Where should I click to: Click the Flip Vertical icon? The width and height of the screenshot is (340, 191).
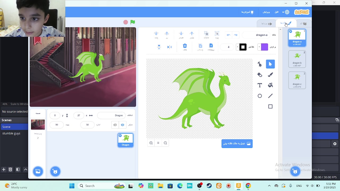point(159,47)
